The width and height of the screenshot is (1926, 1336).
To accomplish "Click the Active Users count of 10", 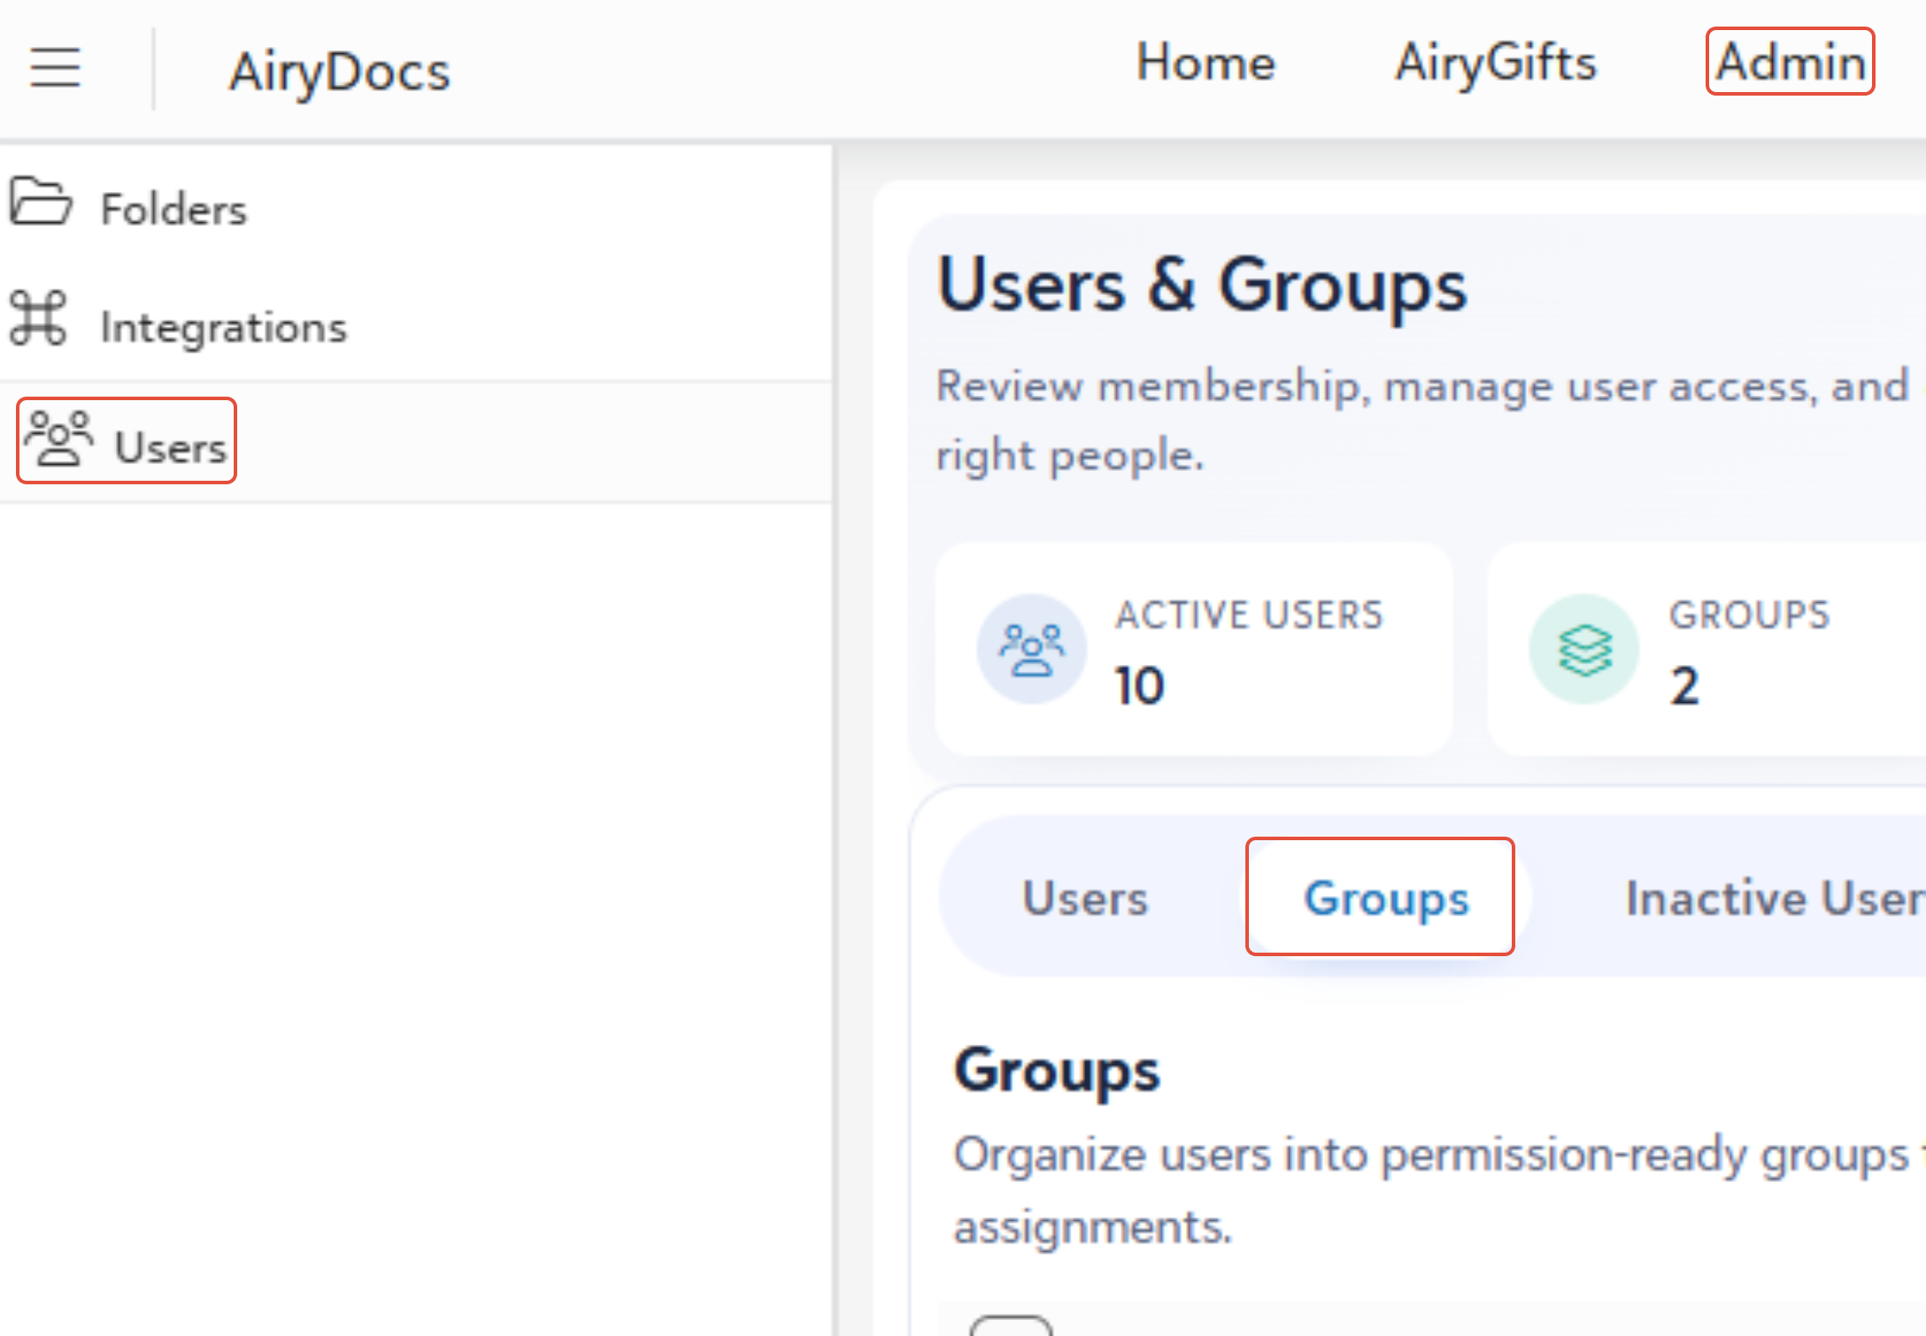I will [x=1140, y=686].
